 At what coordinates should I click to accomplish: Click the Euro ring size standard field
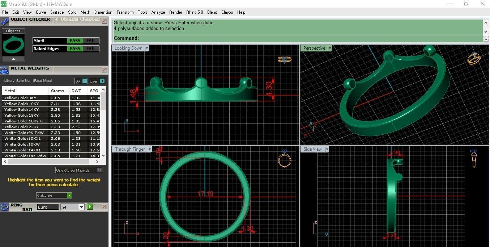(x=47, y=207)
